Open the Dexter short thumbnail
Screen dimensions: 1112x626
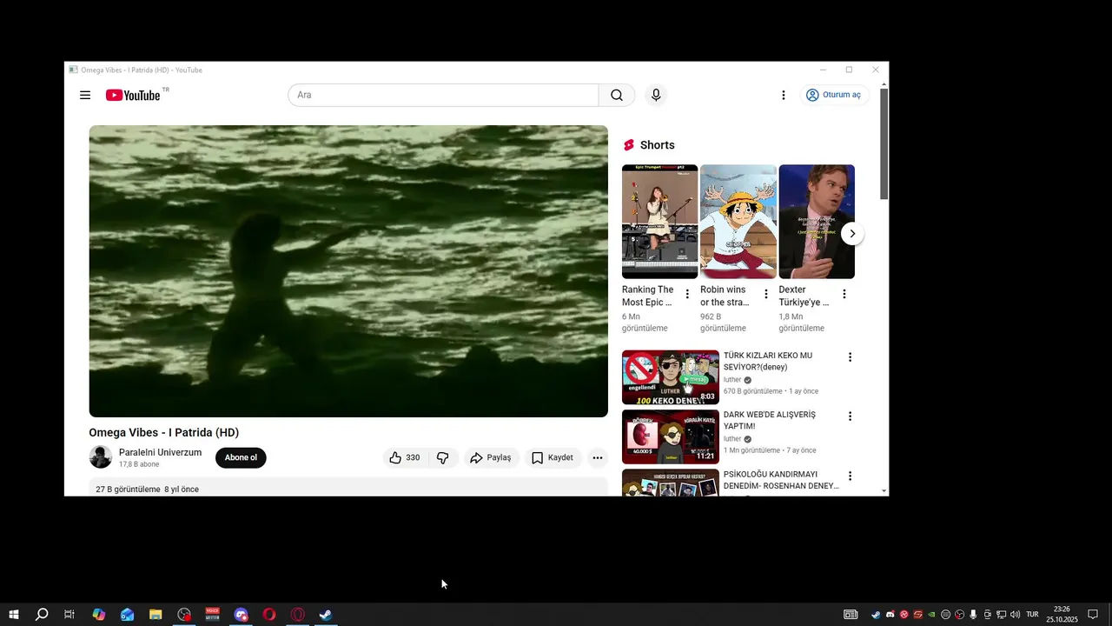pos(817,222)
